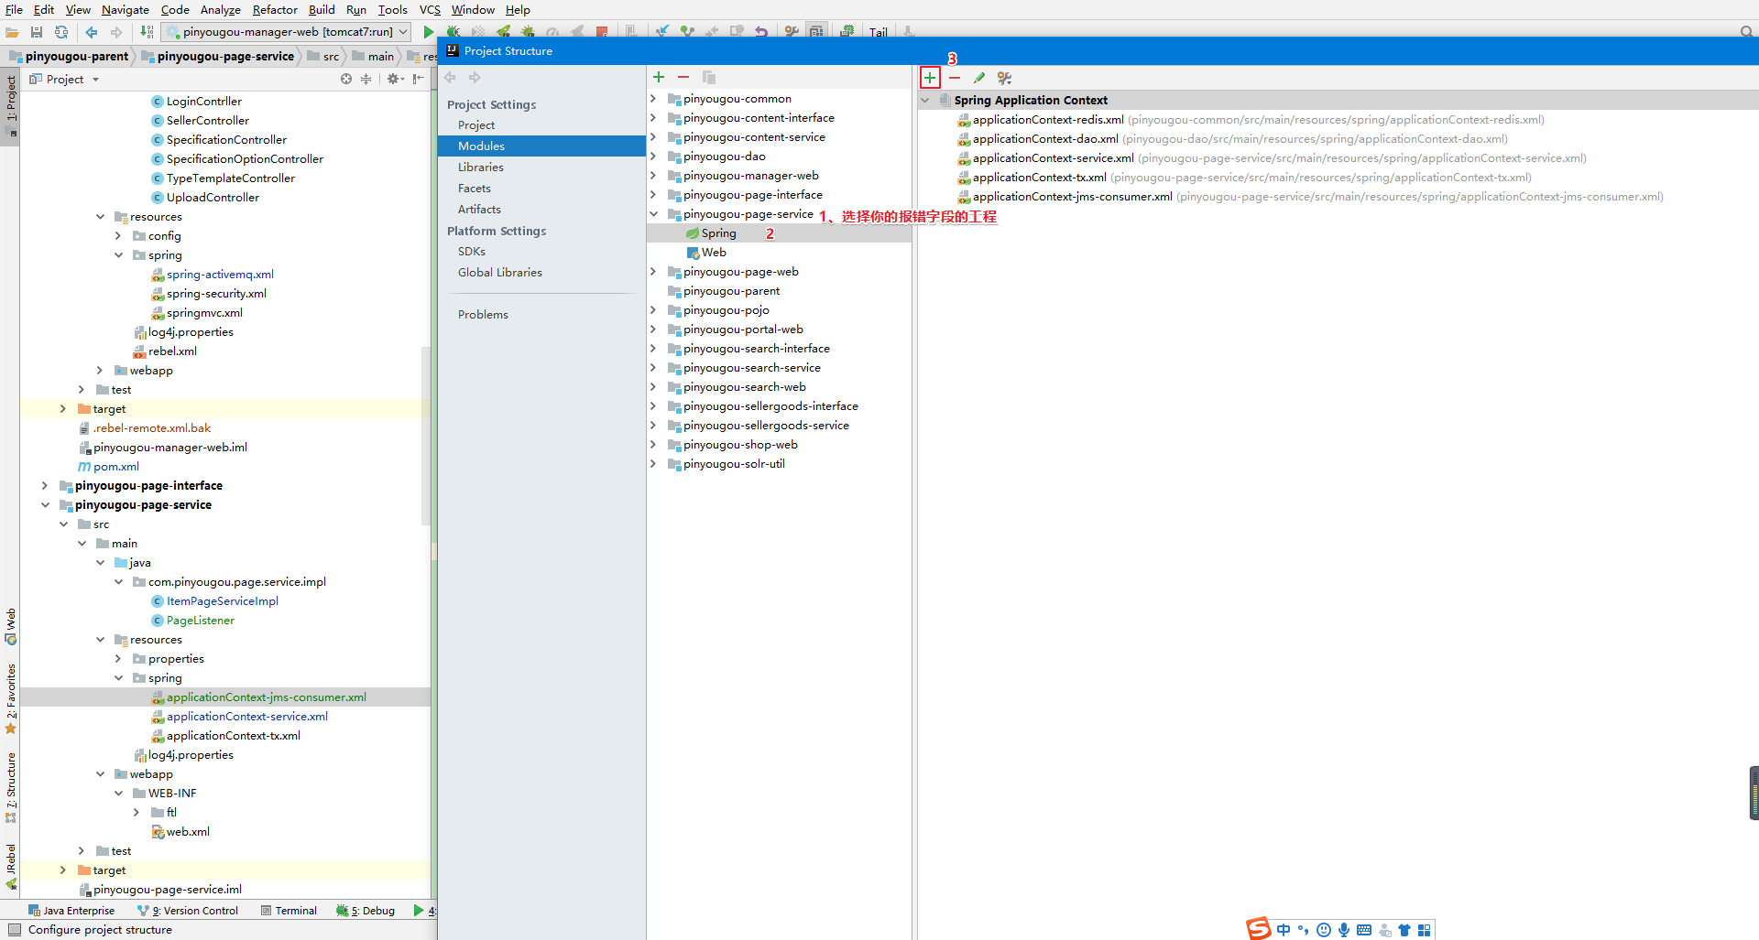The width and height of the screenshot is (1759, 940).
Task: Select the Tail toolbar item
Action: pos(878,33)
